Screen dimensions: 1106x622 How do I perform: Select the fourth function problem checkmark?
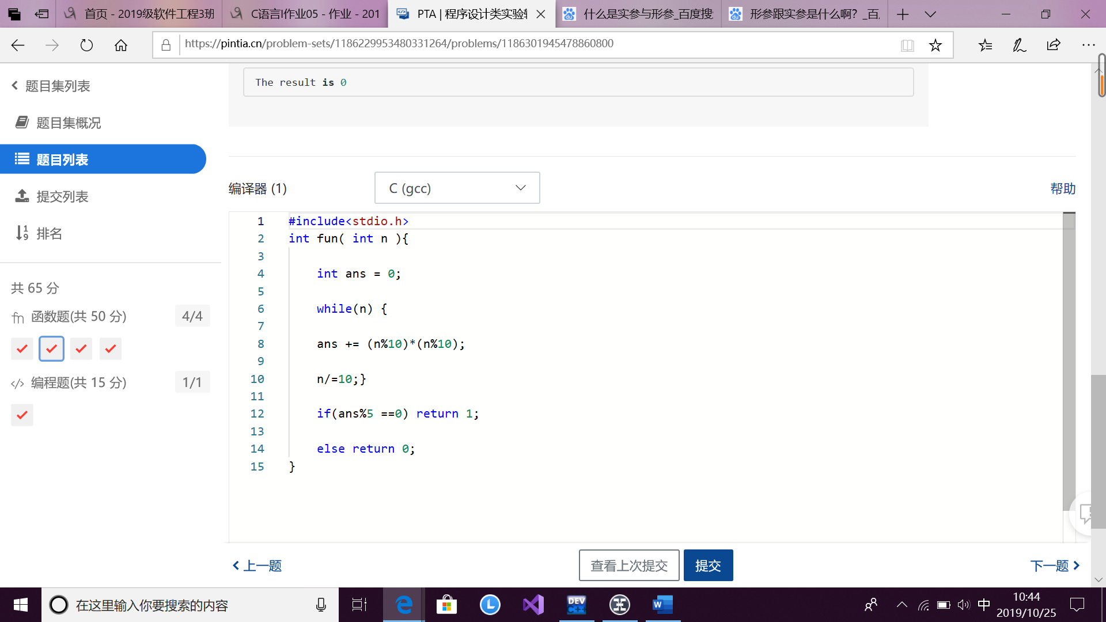pos(110,348)
